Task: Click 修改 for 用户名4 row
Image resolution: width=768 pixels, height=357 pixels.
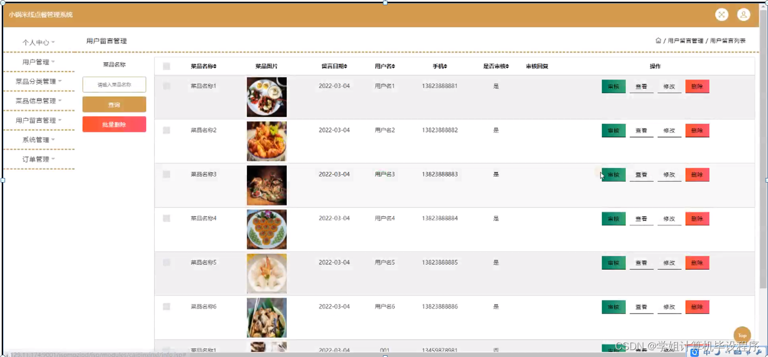Action: (669, 218)
